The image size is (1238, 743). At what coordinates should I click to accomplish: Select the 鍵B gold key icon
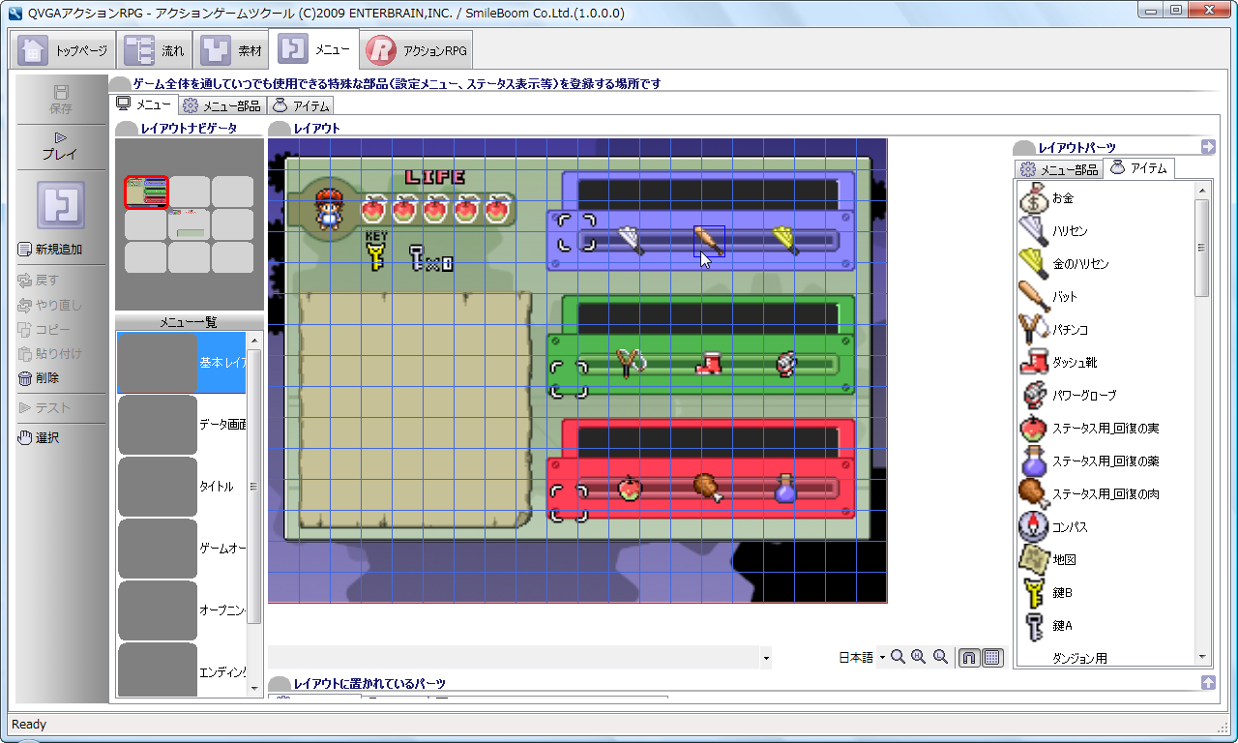(1035, 593)
